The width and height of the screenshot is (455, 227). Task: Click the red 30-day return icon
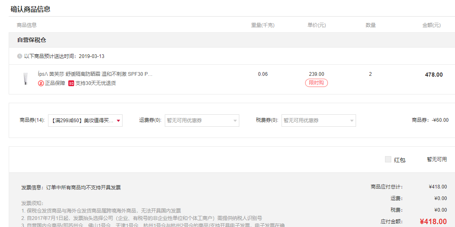point(71,83)
